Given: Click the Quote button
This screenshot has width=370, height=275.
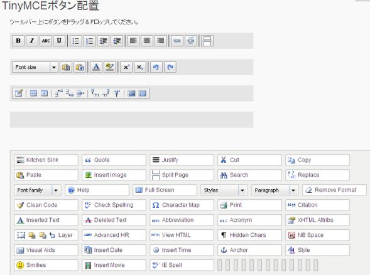Looking at the screenshot, I should tap(114, 160).
